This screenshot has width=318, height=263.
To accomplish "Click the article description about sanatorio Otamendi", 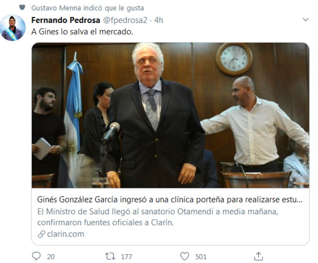I will [158, 217].
